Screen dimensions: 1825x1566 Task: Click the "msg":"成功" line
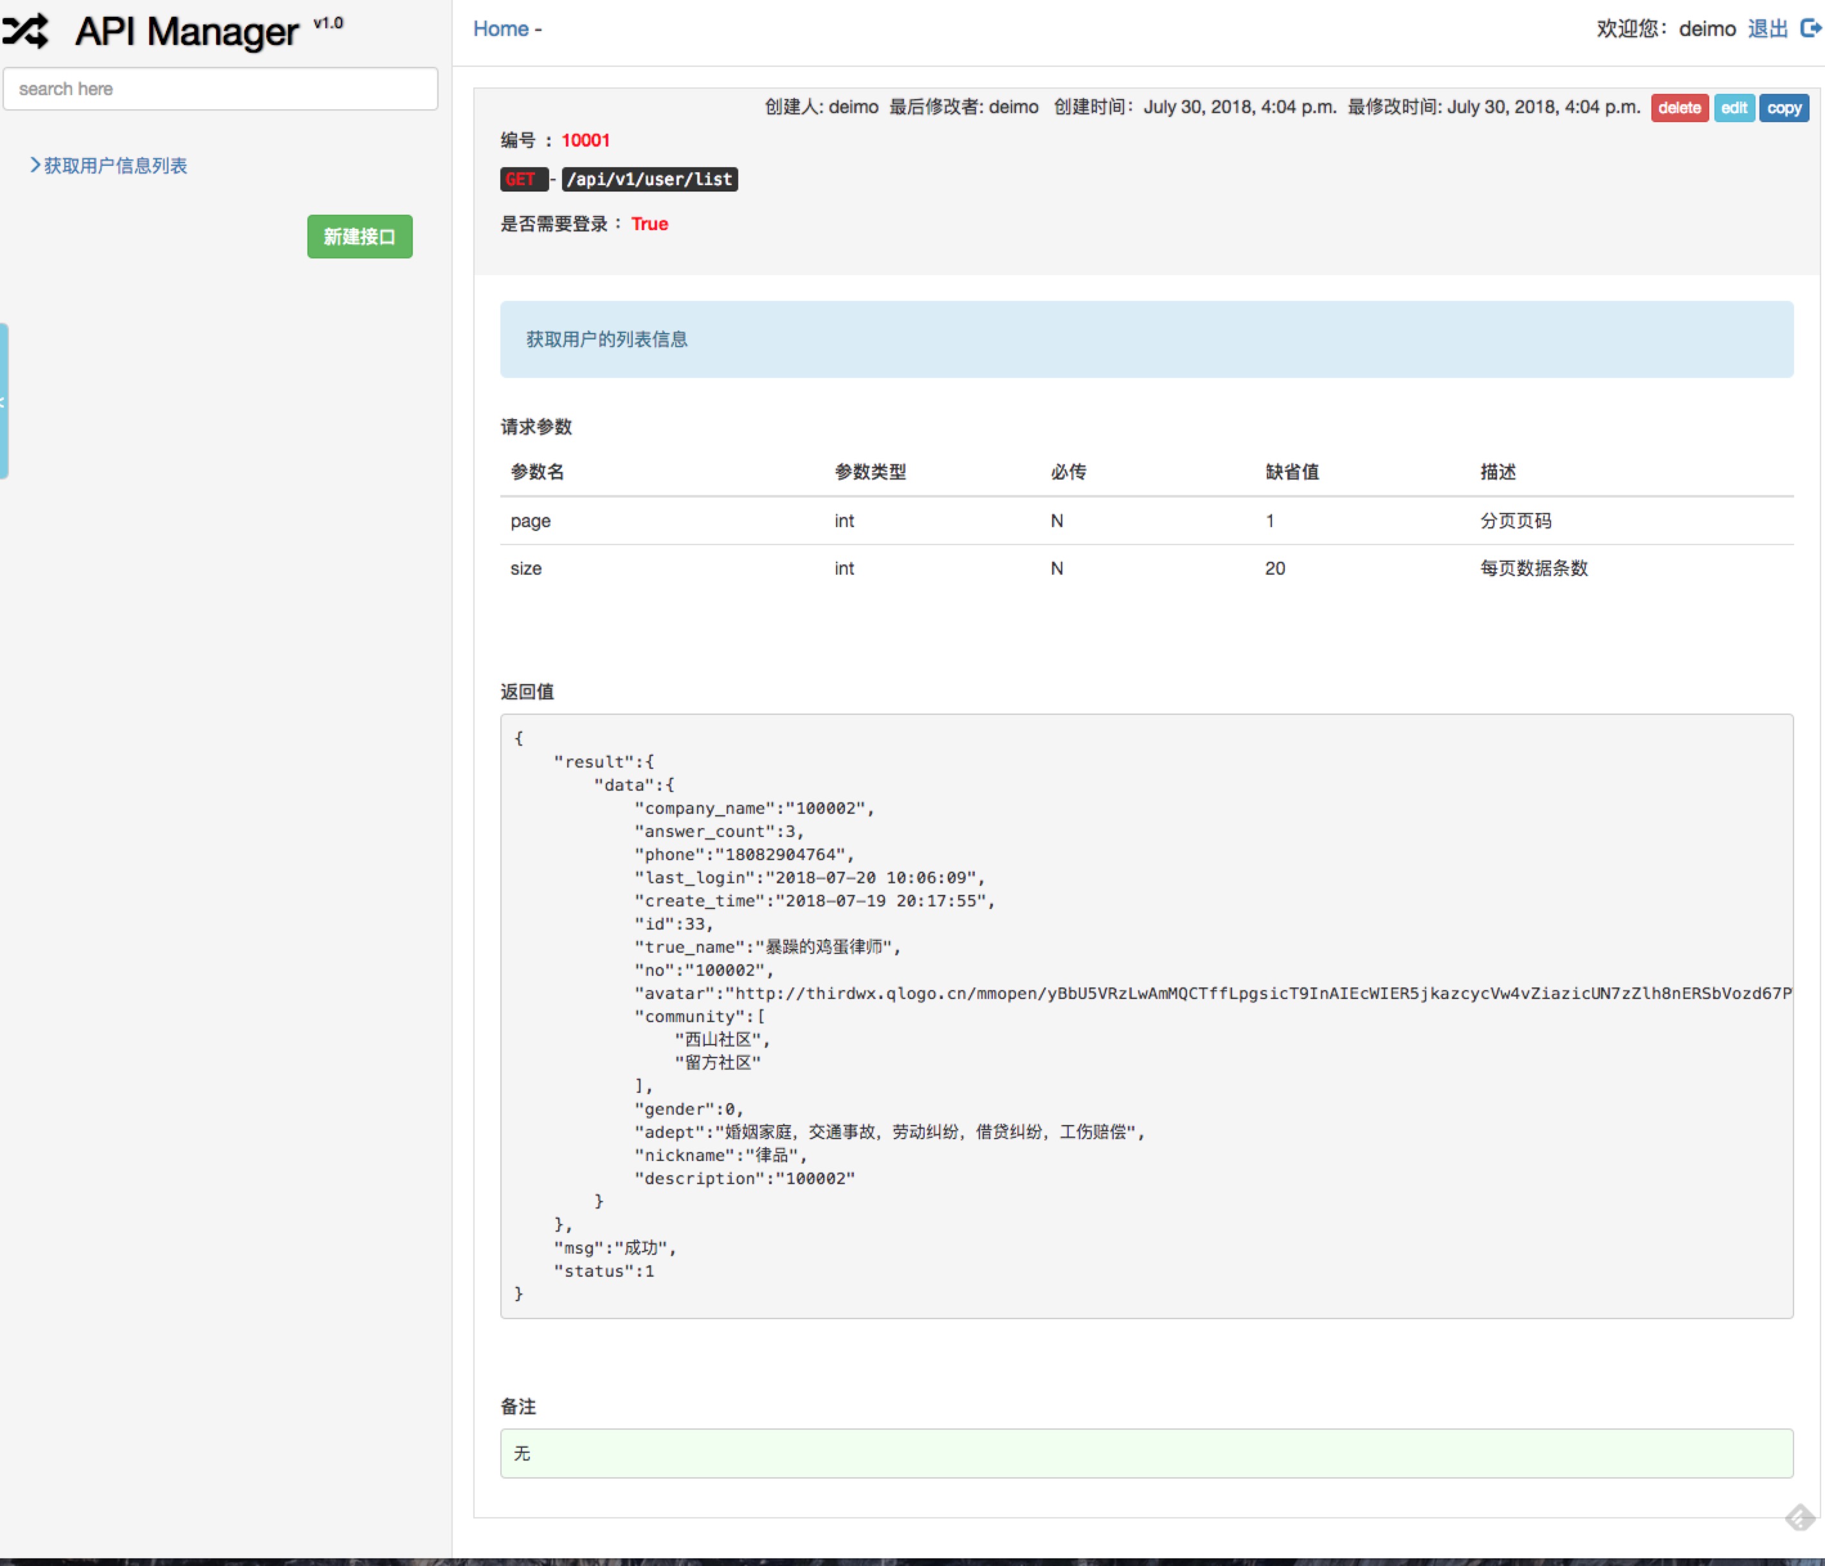pos(615,1247)
